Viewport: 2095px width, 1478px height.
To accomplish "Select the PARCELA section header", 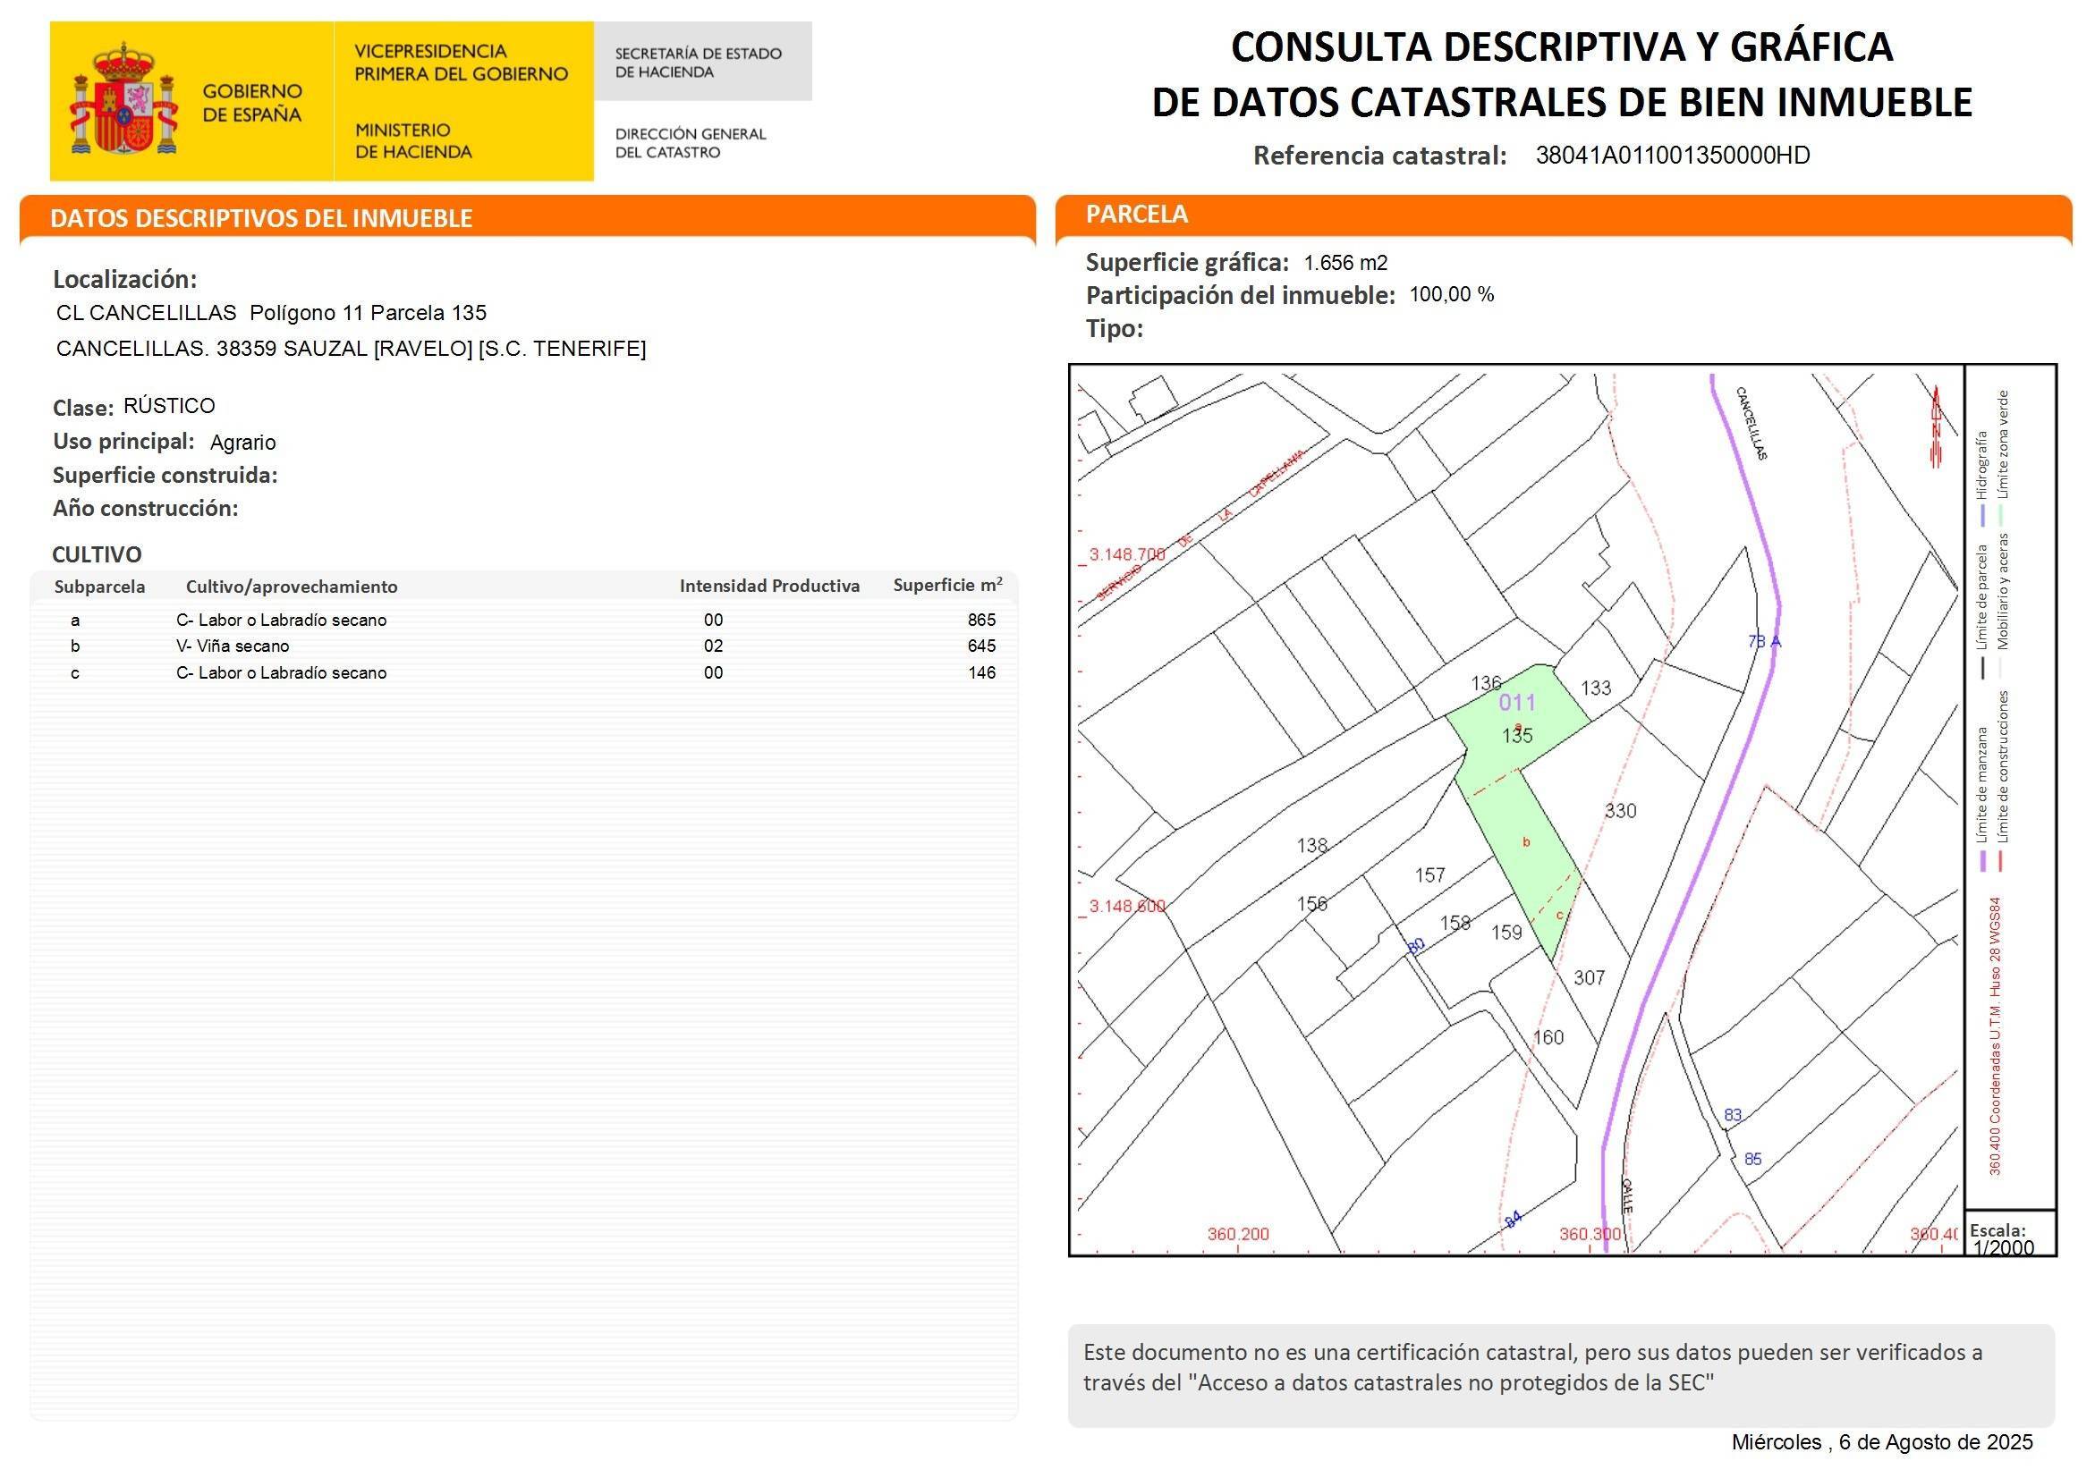I will [x=1137, y=216].
